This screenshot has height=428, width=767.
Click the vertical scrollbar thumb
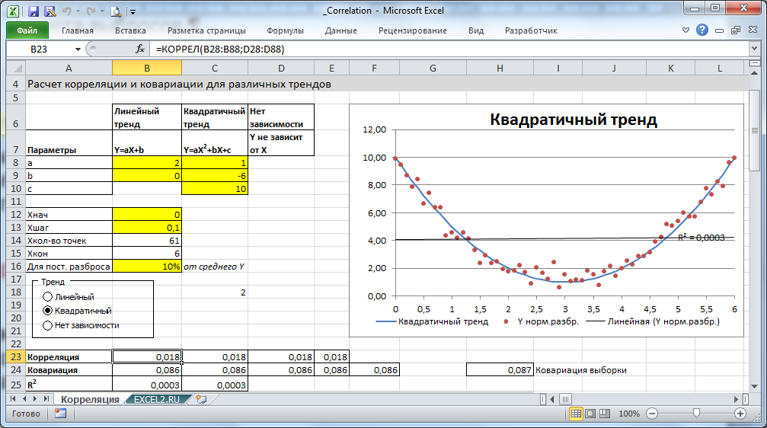click(x=755, y=129)
